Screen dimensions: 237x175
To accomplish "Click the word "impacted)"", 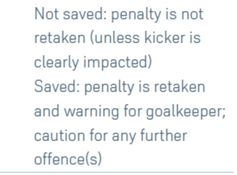I will (117, 62).
